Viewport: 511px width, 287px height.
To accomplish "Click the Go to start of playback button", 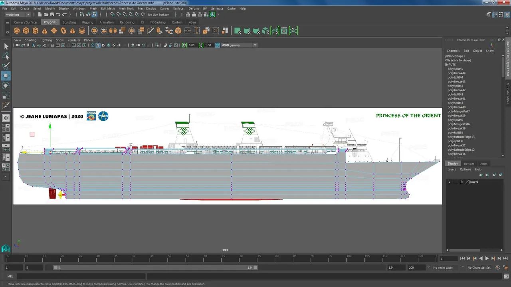I will pos(463,258).
